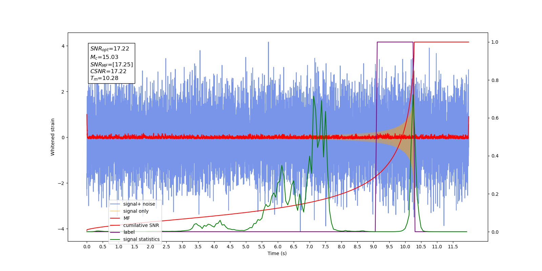Select the 10.0 tick label on time axis
Image resolution: width=542 pixels, height=271 pixels.
click(x=405, y=247)
